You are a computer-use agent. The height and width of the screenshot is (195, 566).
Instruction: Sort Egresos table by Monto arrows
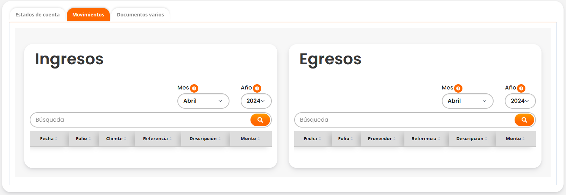523,139
